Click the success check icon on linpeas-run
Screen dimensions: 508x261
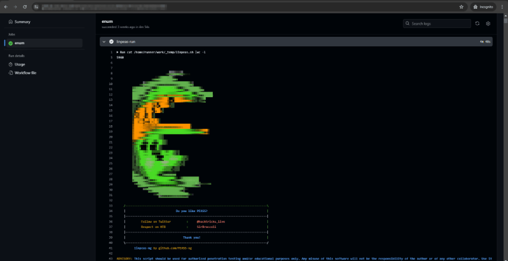click(112, 41)
